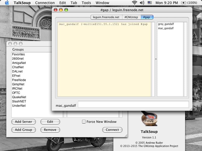Select the SlashNET group
The width and height of the screenshot is (202, 151).
click(x=31, y=101)
